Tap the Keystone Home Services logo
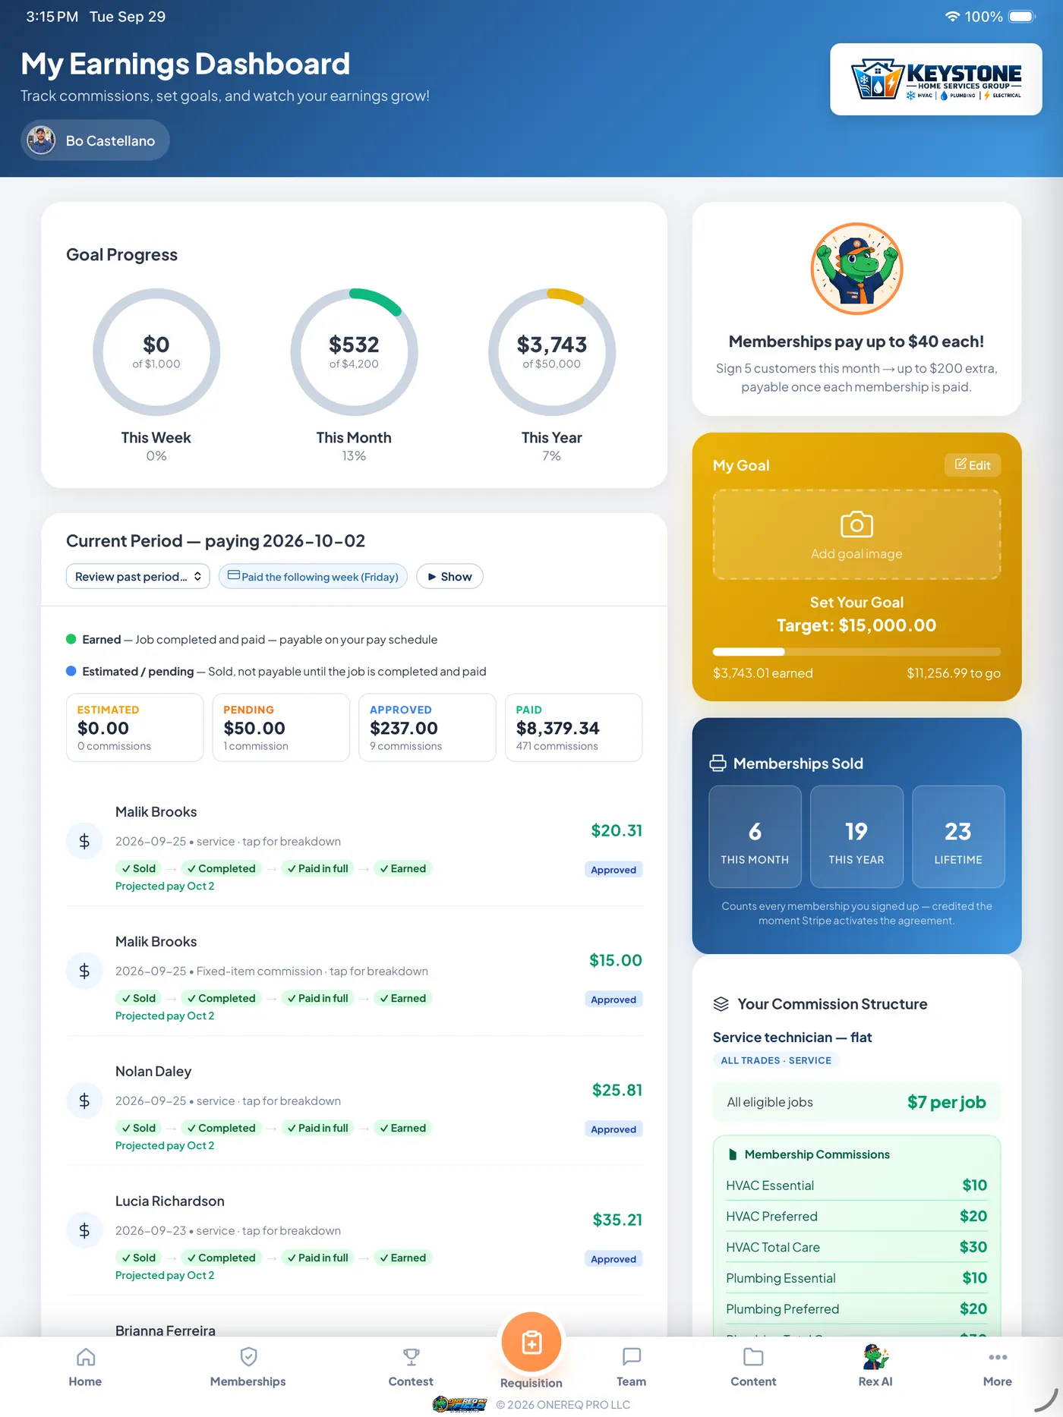 (935, 80)
